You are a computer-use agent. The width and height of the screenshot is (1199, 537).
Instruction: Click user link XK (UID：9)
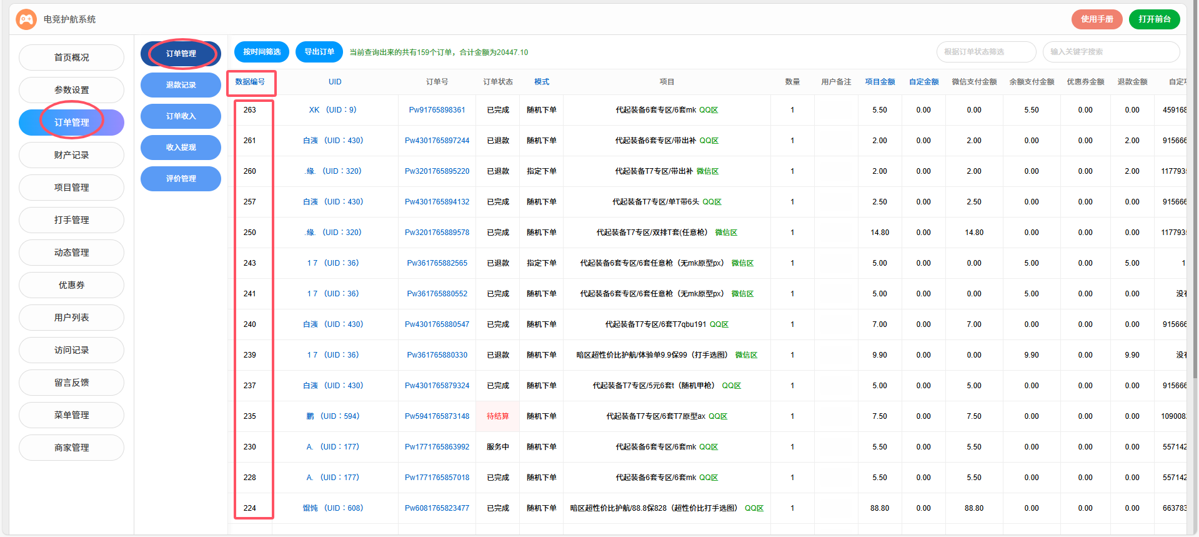pos(332,110)
